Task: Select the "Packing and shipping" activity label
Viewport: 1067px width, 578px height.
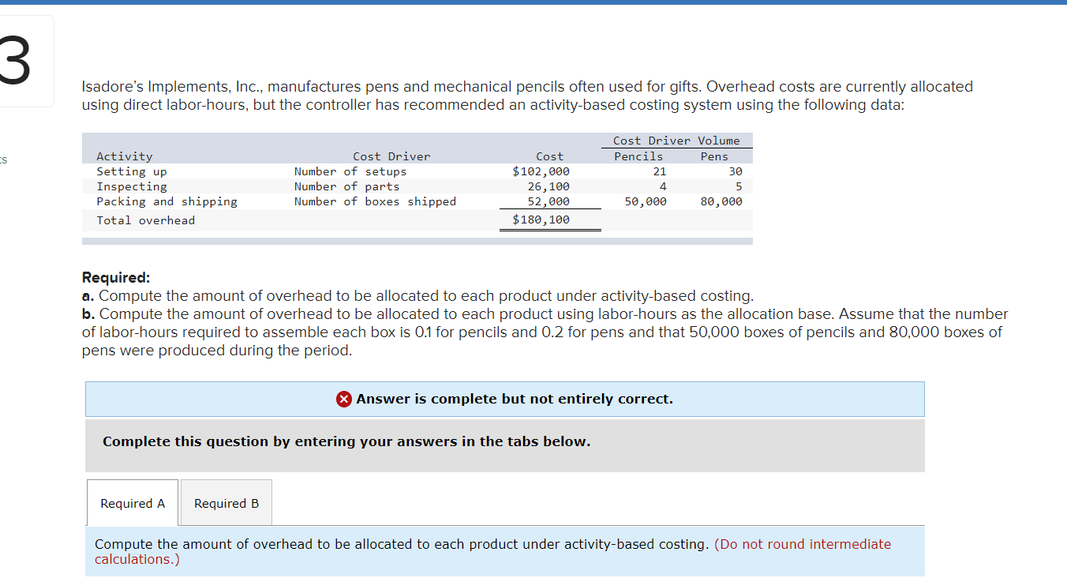Action: coord(167,201)
